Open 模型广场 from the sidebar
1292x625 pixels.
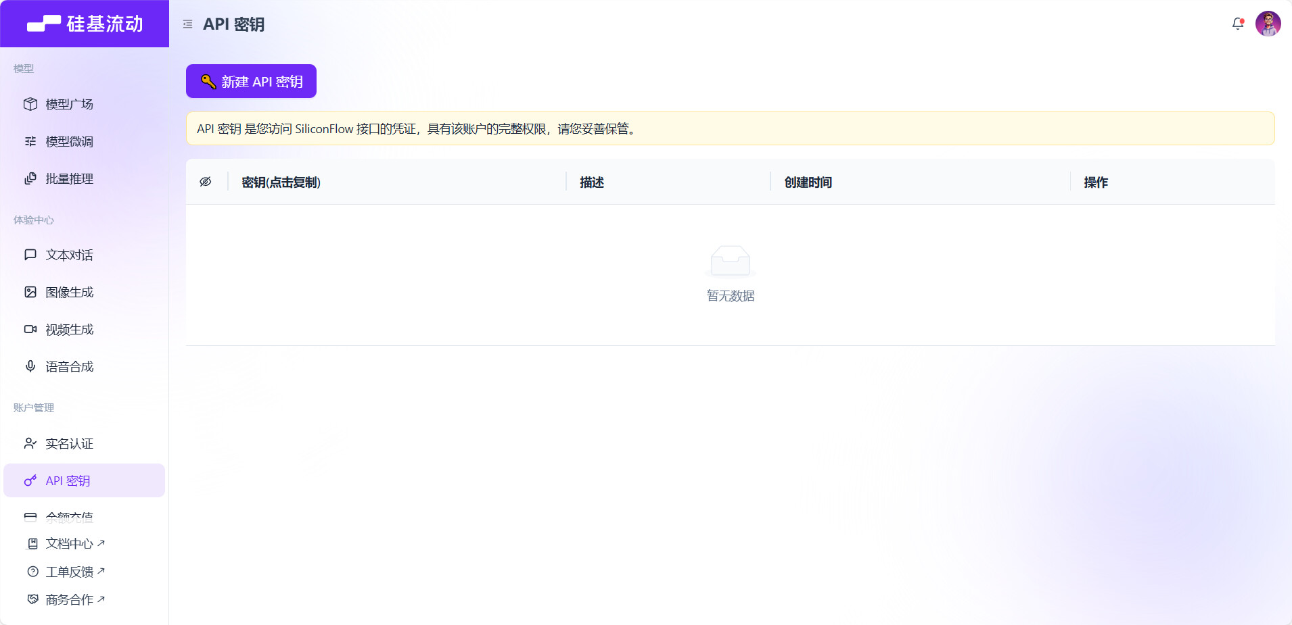[x=69, y=104]
